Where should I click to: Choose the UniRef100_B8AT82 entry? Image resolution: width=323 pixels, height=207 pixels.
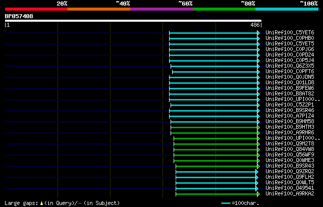pos(290,94)
